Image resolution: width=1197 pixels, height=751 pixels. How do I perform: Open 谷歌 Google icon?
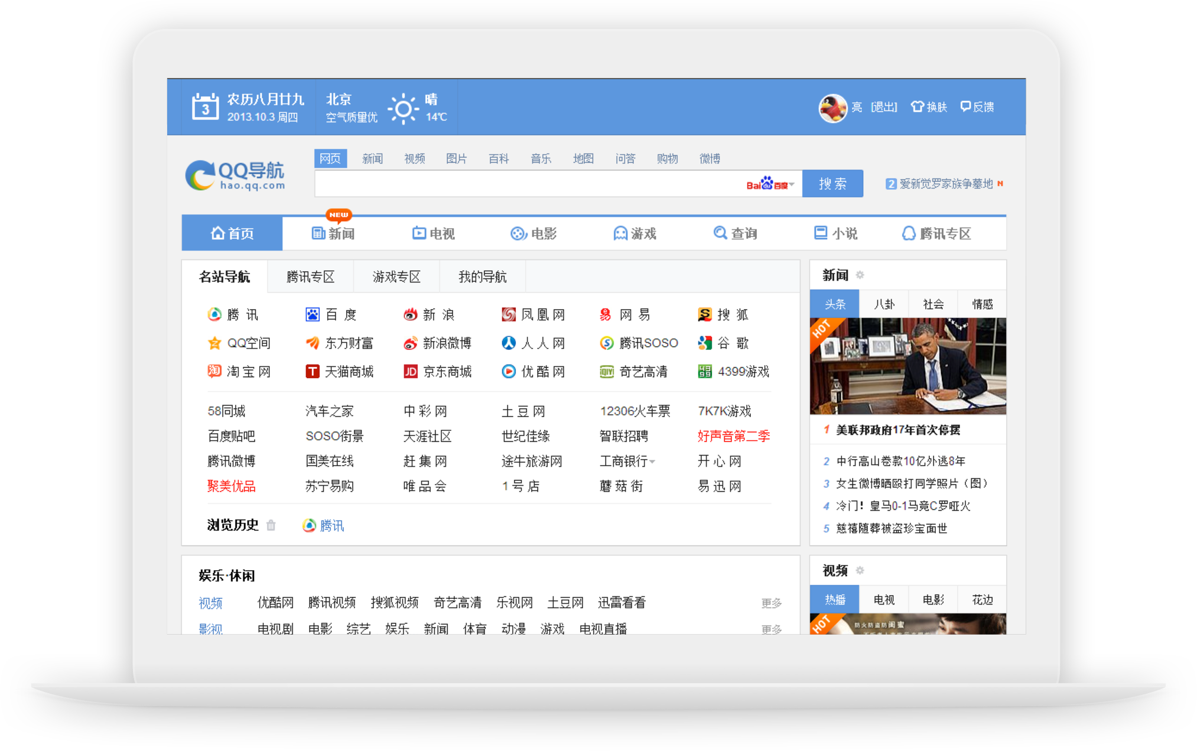point(704,343)
